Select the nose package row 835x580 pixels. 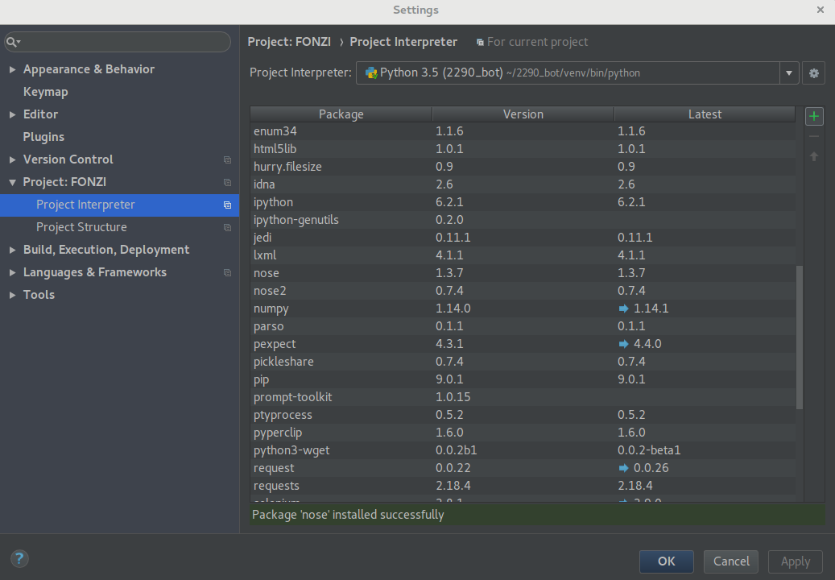click(523, 273)
